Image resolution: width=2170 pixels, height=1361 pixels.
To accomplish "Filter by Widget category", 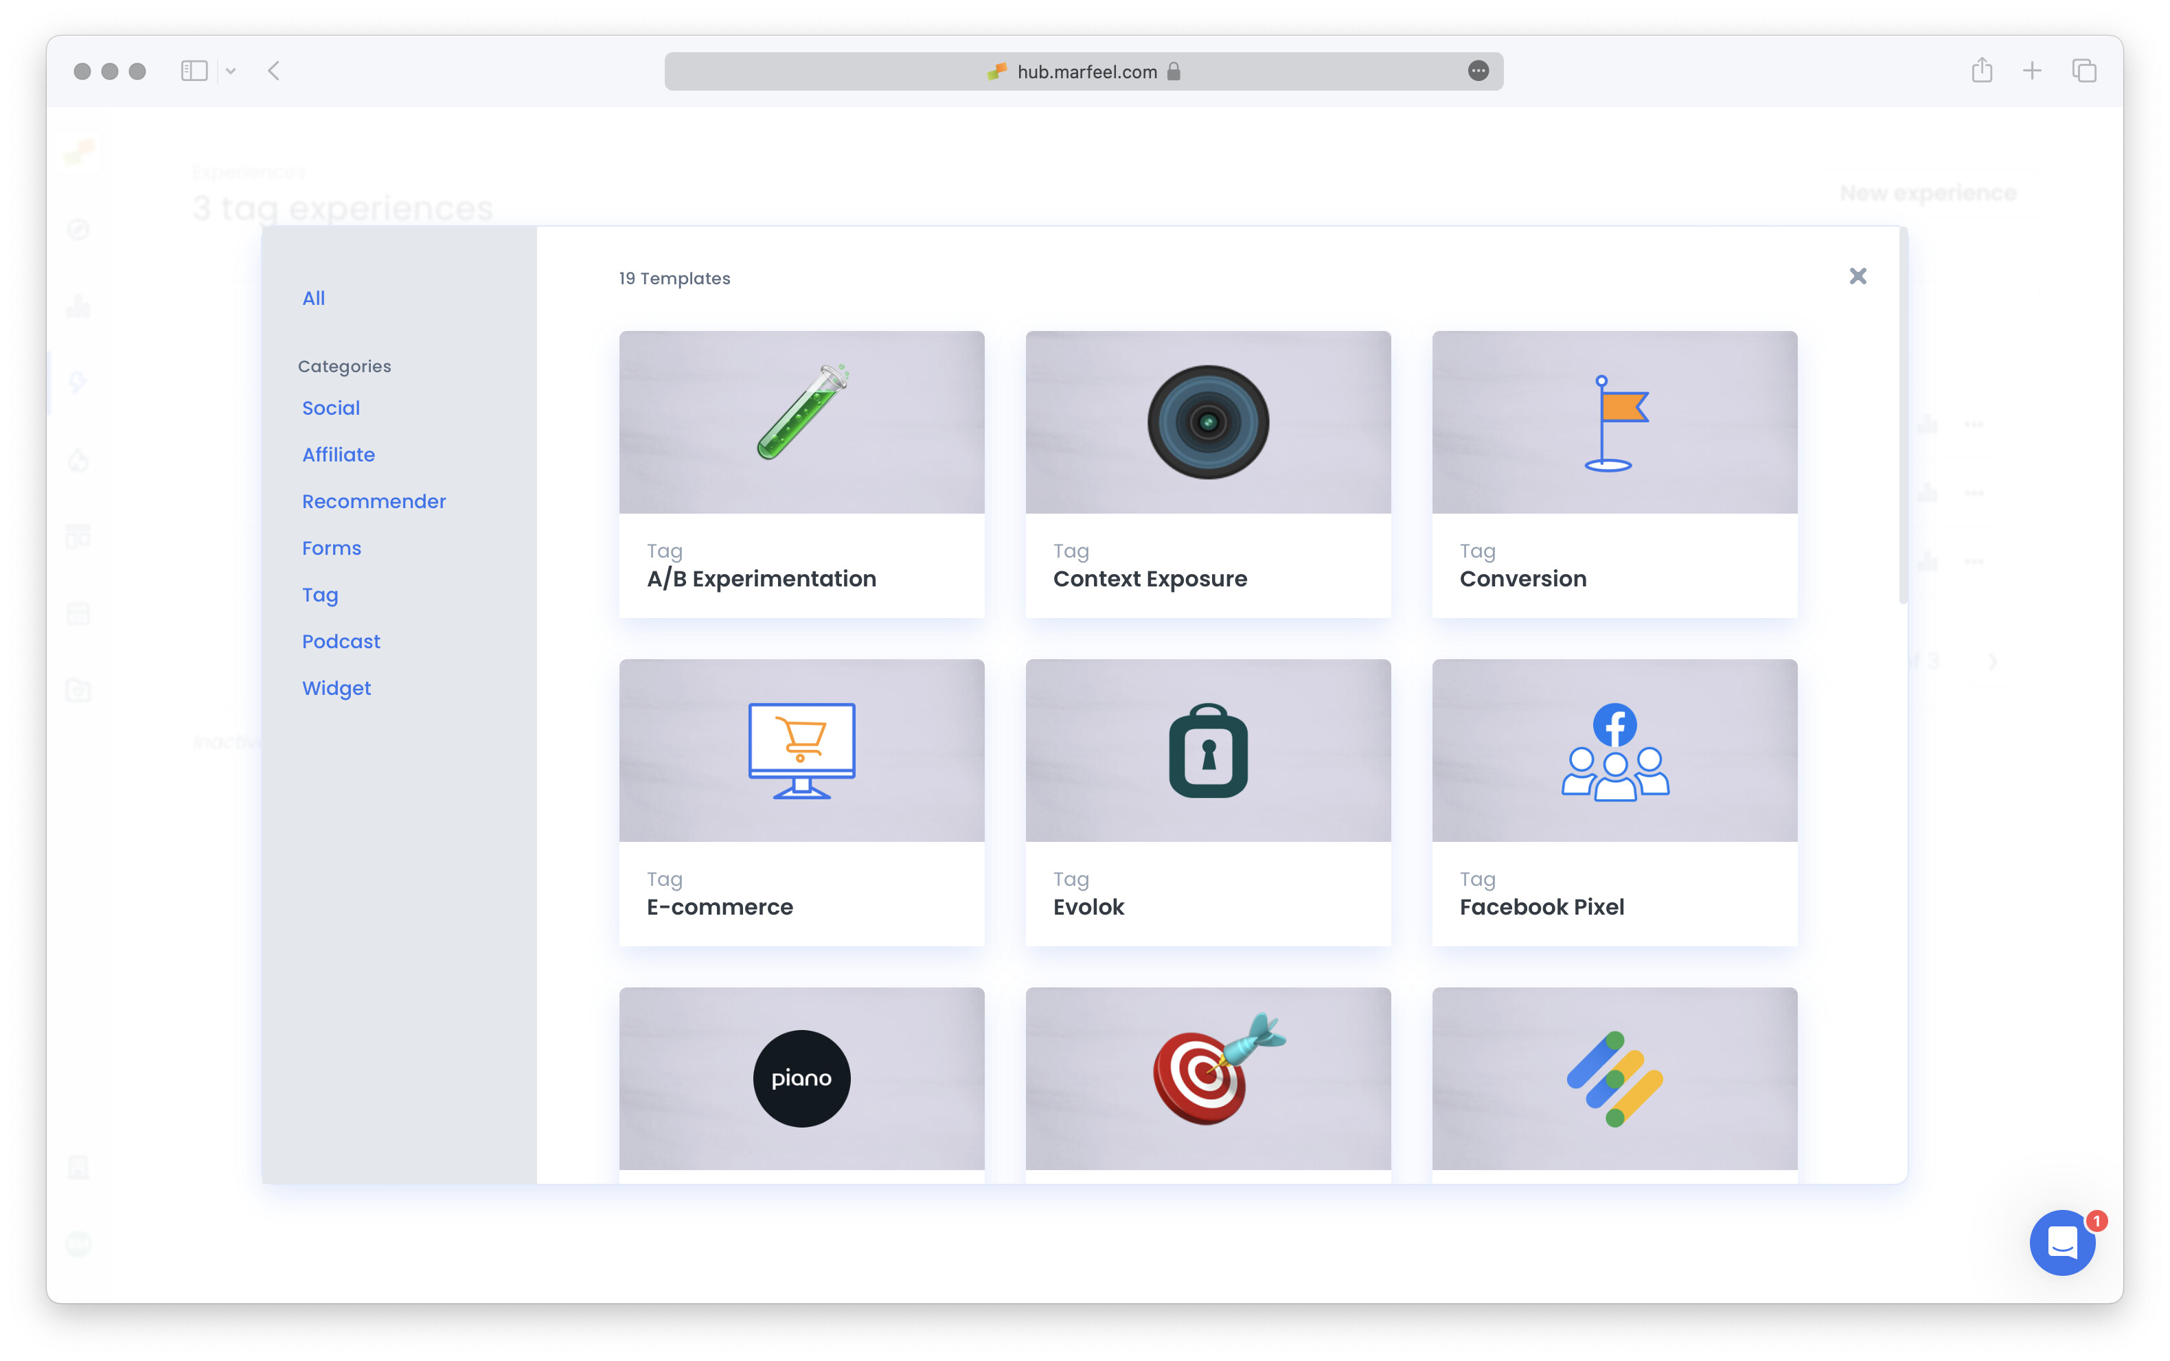I will click(336, 687).
